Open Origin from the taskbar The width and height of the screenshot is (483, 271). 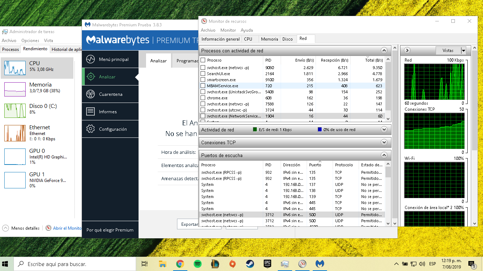[232, 264]
